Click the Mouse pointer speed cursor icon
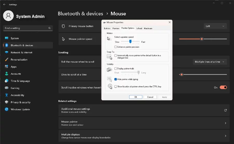Viewport: 234px width, 144px height. point(63,39)
